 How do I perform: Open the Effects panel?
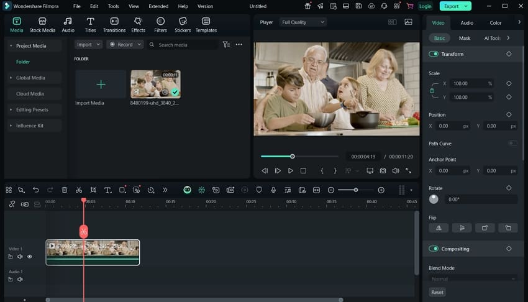coord(138,25)
